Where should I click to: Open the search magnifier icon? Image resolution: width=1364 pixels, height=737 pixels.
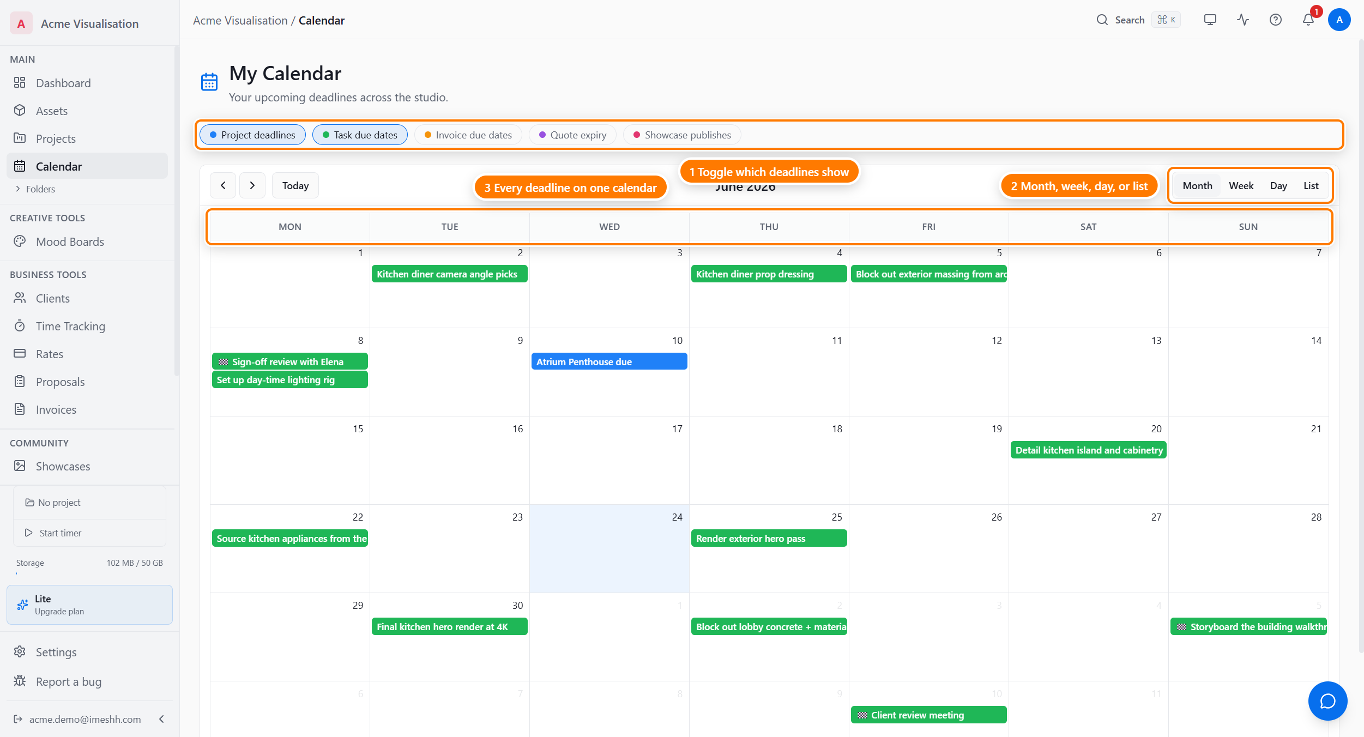click(x=1102, y=20)
